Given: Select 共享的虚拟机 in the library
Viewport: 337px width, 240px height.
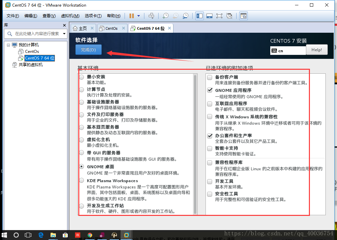Looking at the screenshot, I should tap(30, 65).
